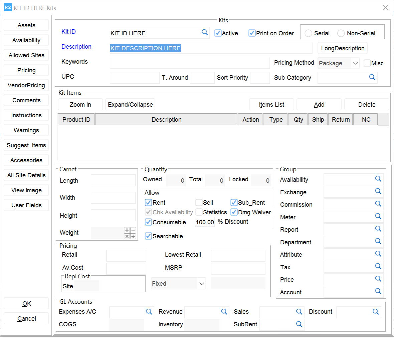Sort by the Product ID column header
This screenshot has width=394, height=338.
click(x=76, y=120)
